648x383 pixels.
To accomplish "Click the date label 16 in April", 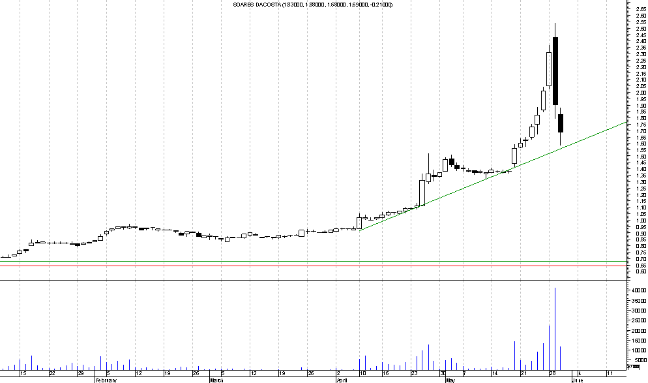I will click(385, 373).
